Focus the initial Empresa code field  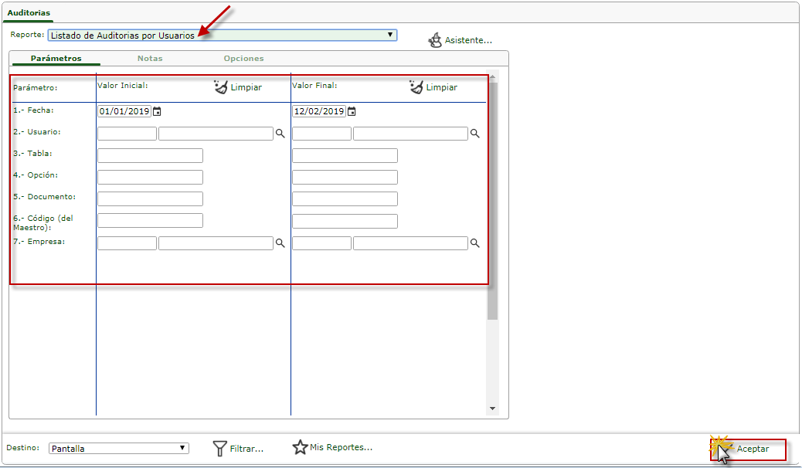coord(127,243)
